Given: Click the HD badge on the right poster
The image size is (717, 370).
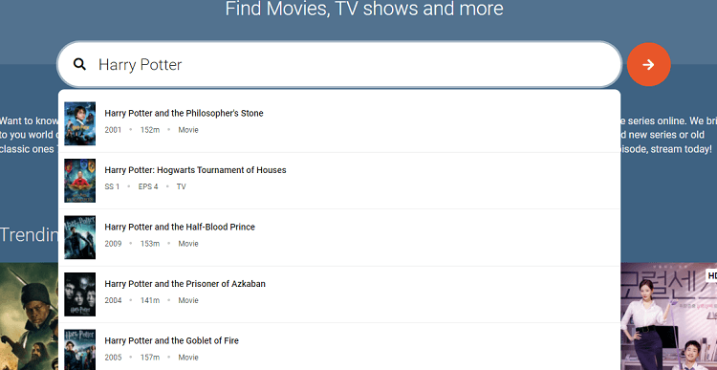Looking at the screenshot, I should pos(711,275).
